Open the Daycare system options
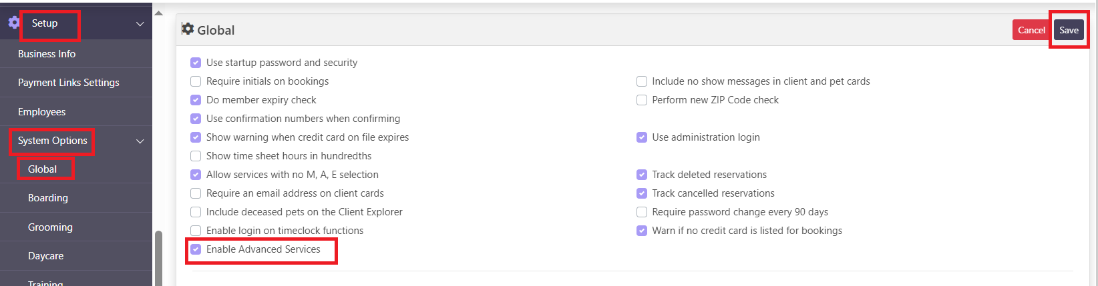 [46, 256]
